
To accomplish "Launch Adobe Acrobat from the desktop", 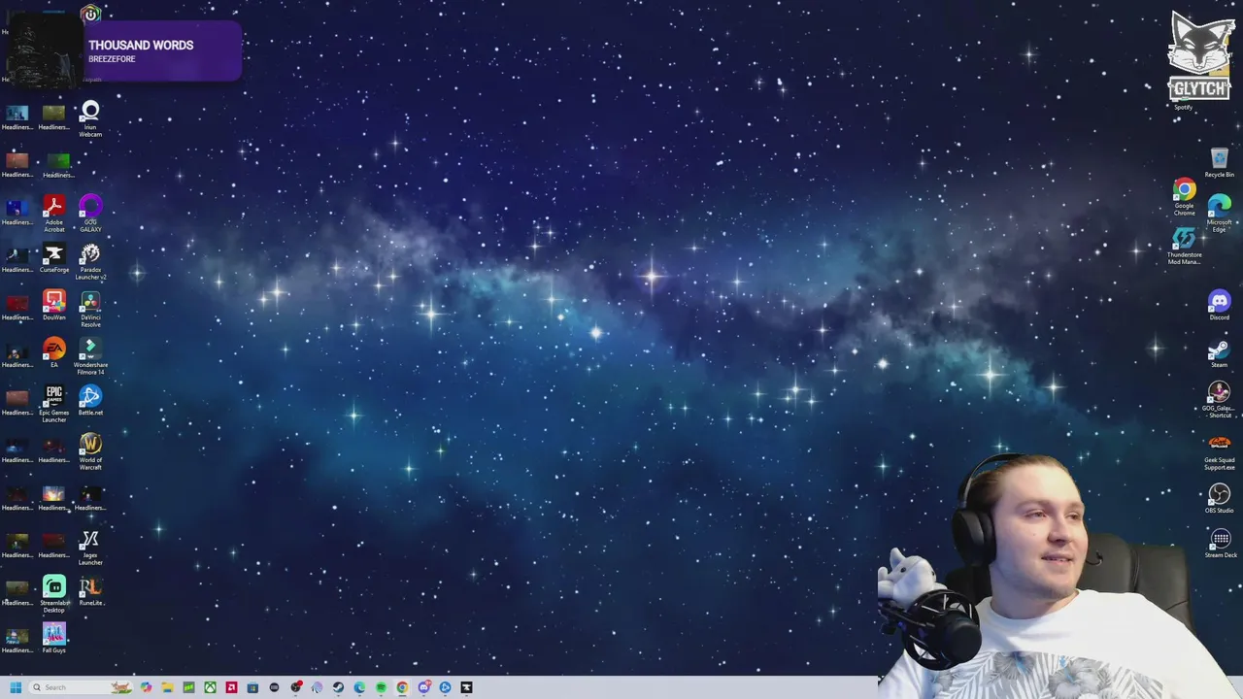I will (x=54, y=214).
